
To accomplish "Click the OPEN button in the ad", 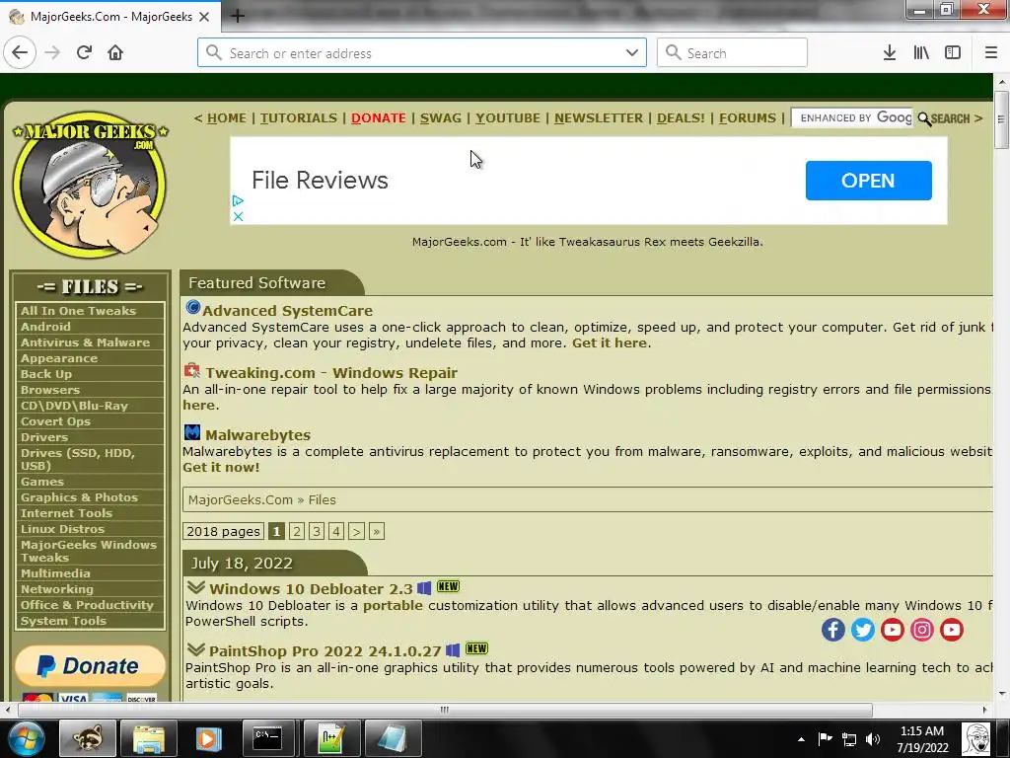I will click(868, 181).
